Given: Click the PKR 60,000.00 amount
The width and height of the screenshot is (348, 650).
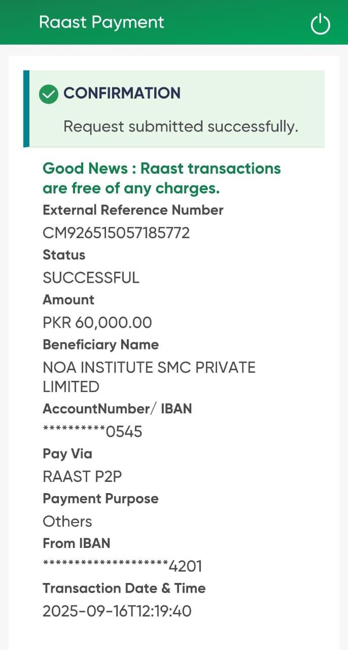Looking at the screenshot, I should point(97,322).
